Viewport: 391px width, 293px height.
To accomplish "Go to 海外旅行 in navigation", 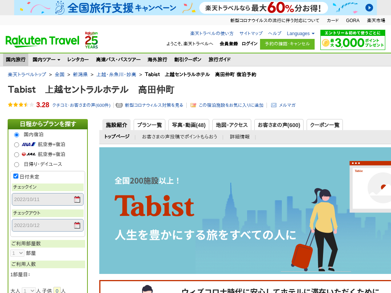I will tap(157, 60).
